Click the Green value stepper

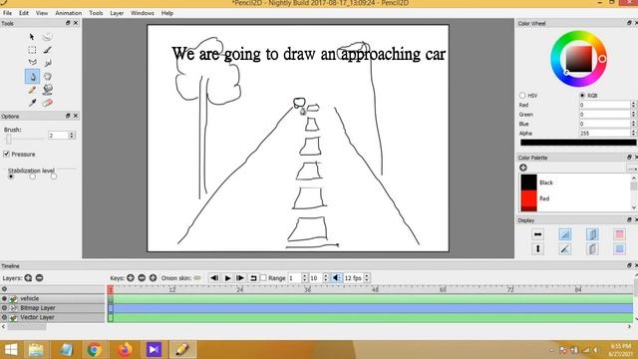pyautogui.click(x=633, y=114)
